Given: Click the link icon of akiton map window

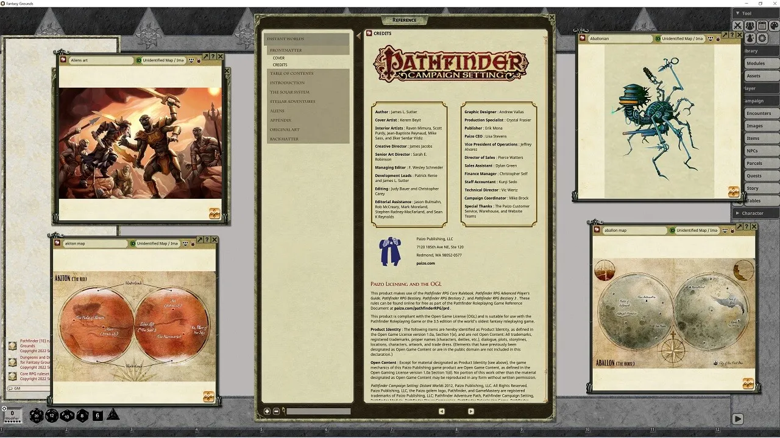Looking at the screenshot, I should (x=58, y=243).
